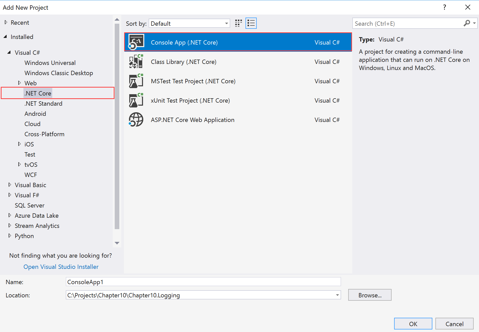Click the category tree scrollbar thumb
This screenshot has width=479, height=332.
[x=117, y=127]
